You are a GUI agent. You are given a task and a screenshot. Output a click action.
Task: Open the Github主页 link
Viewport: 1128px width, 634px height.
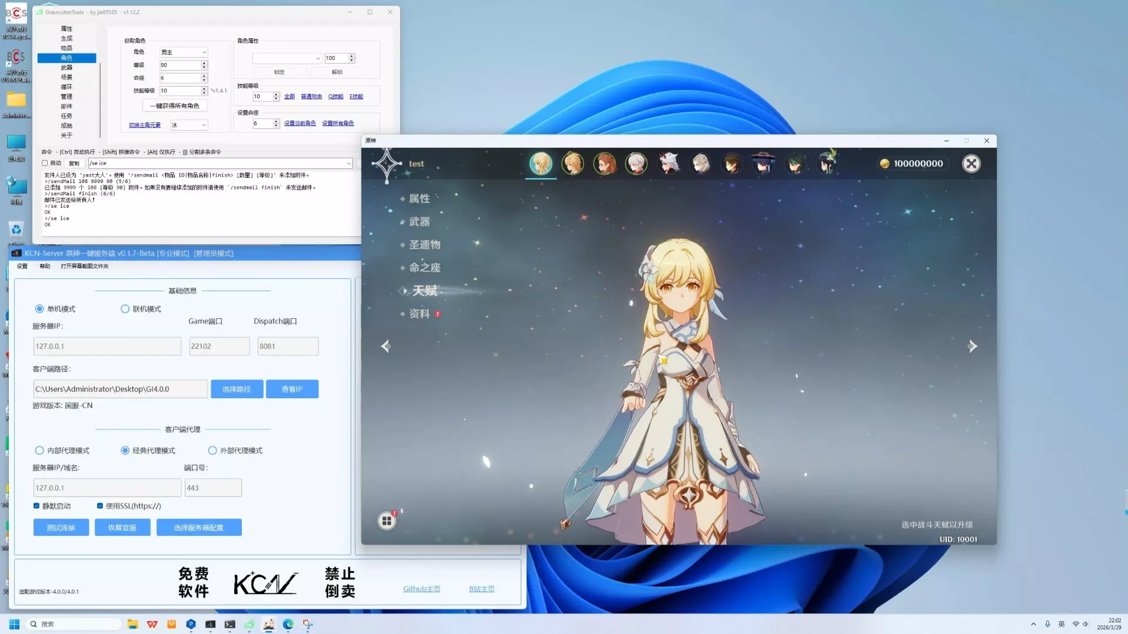point(421,589)
